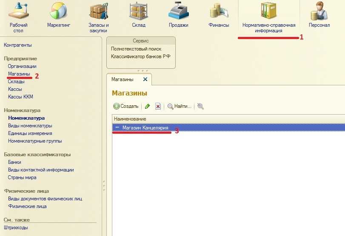The width and height of the screenshot is (345, 236).
Task: Close the Магазины tab
Action: [145, 79]
